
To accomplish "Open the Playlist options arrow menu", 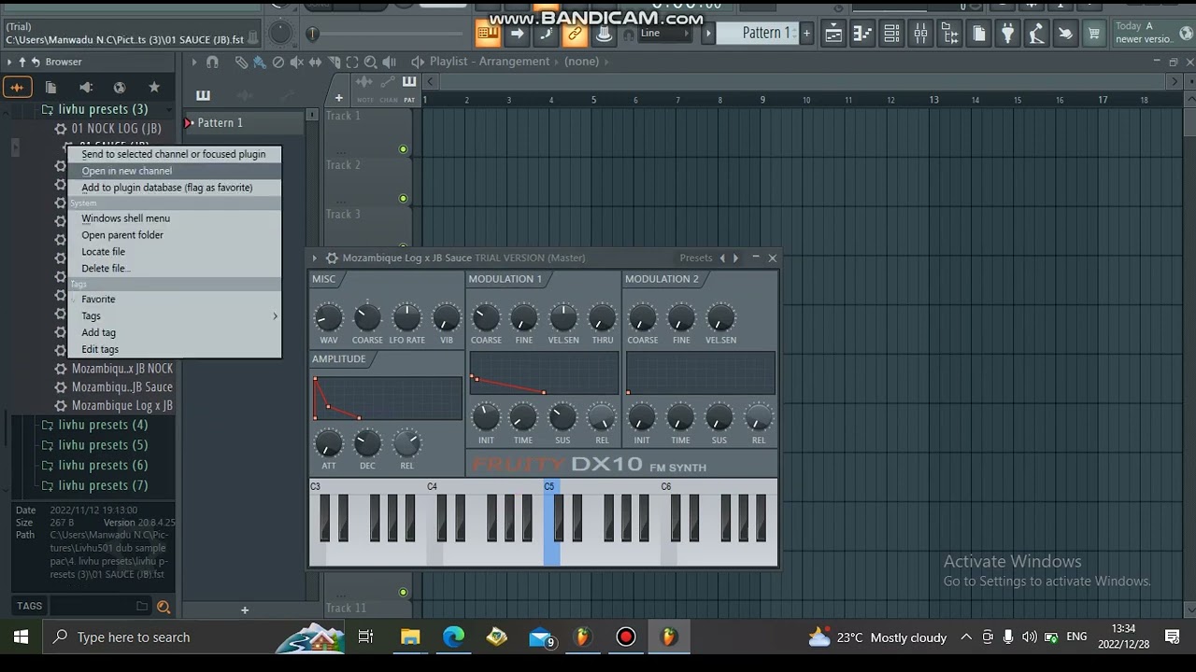I will tap(194, 63).
